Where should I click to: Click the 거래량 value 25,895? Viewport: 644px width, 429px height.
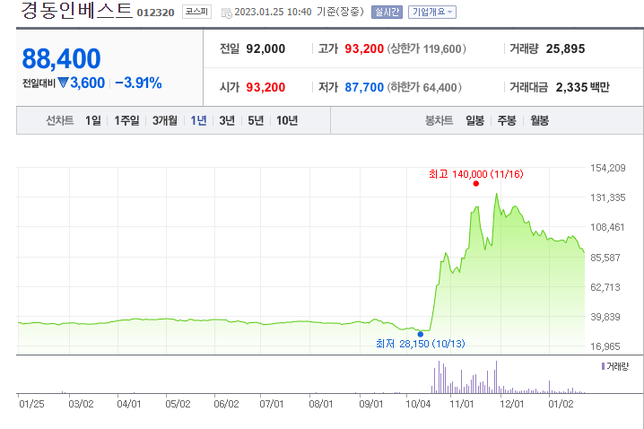tap(565, 48)
